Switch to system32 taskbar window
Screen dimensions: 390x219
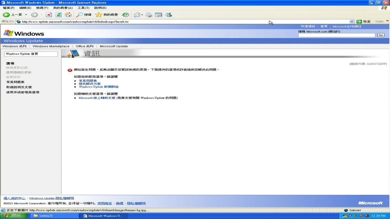click(x=54, y=216)
